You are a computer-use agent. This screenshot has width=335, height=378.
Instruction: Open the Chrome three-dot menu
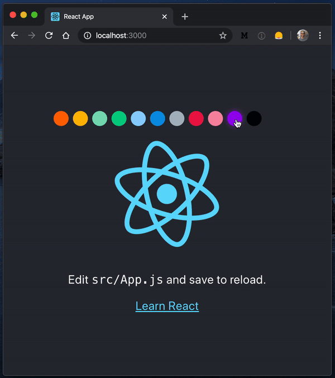point(320,35)
